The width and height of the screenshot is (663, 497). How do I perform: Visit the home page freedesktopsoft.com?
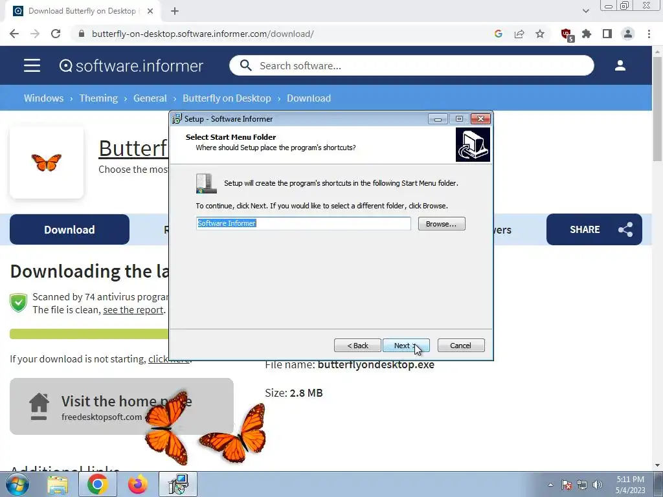coord(121,406)
